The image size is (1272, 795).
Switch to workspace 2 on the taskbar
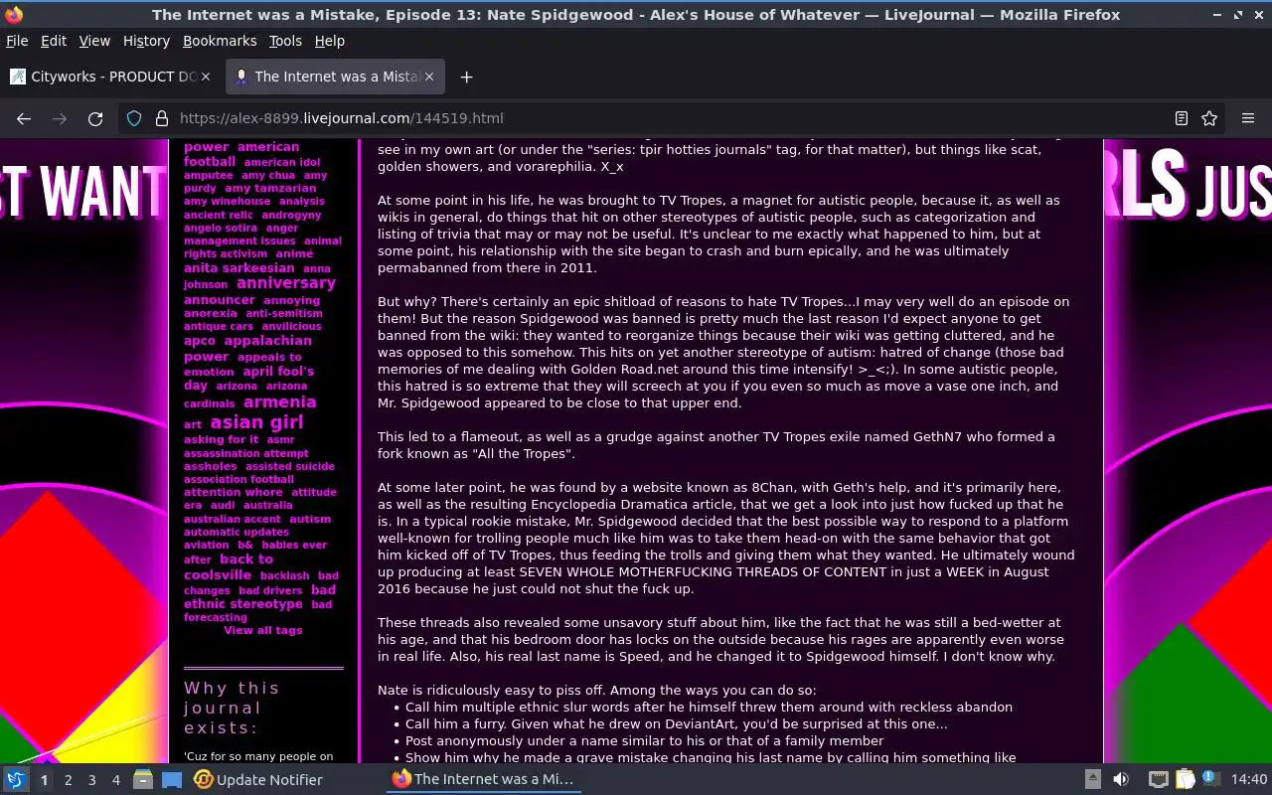tap(68, 780)
